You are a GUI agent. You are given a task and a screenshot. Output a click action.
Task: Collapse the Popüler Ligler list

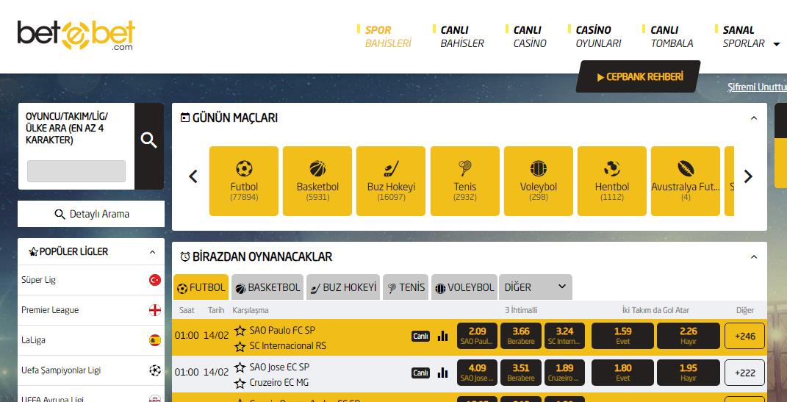click(153, 252)
